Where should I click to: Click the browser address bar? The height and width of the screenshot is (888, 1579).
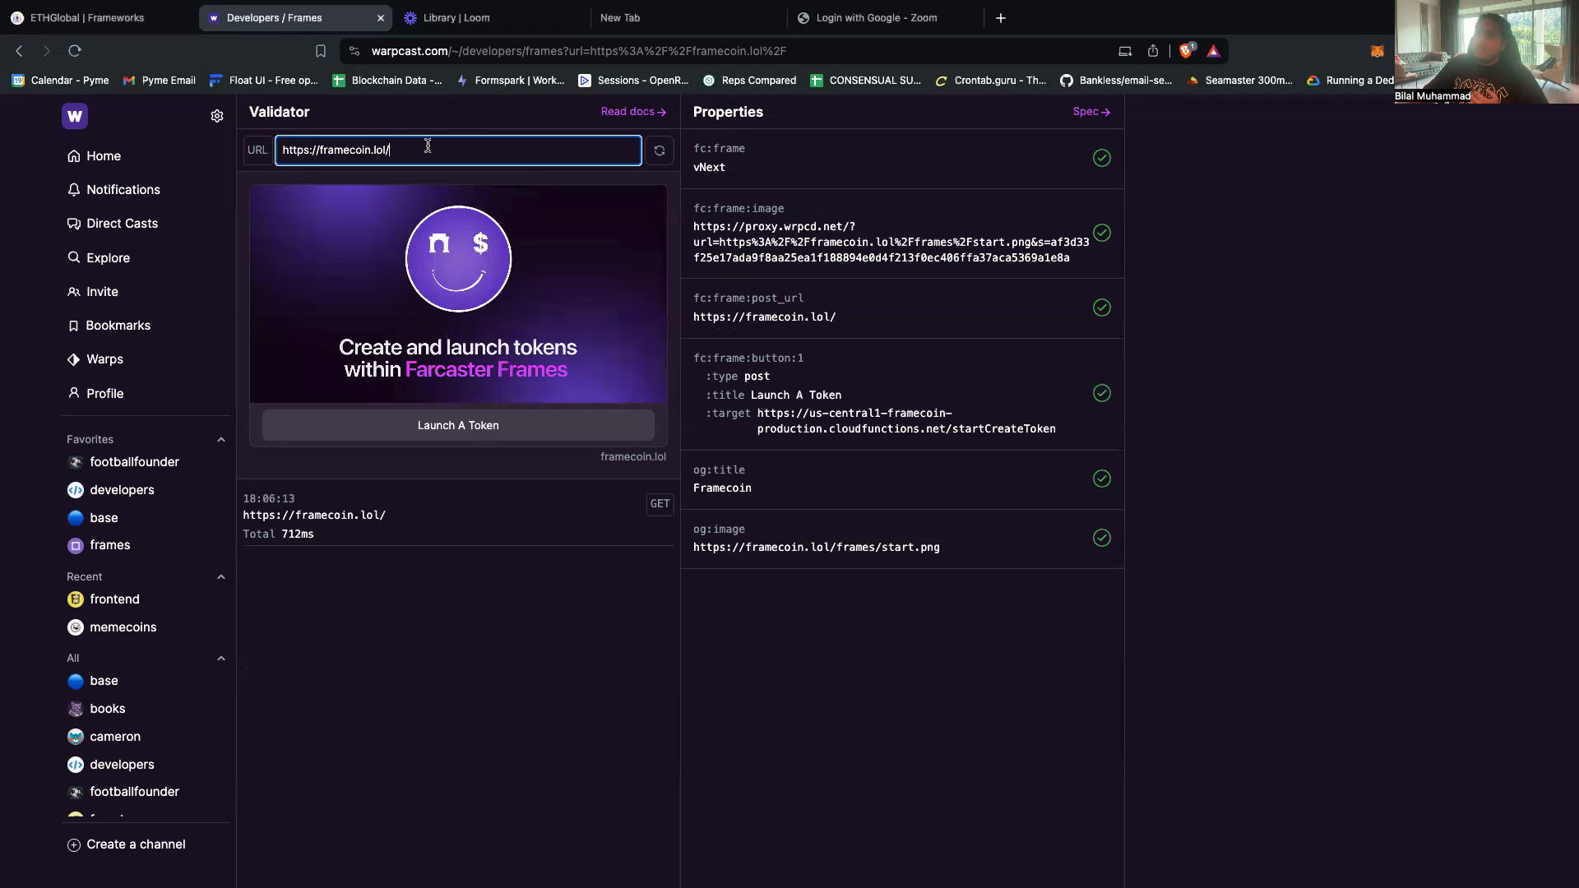732,51
